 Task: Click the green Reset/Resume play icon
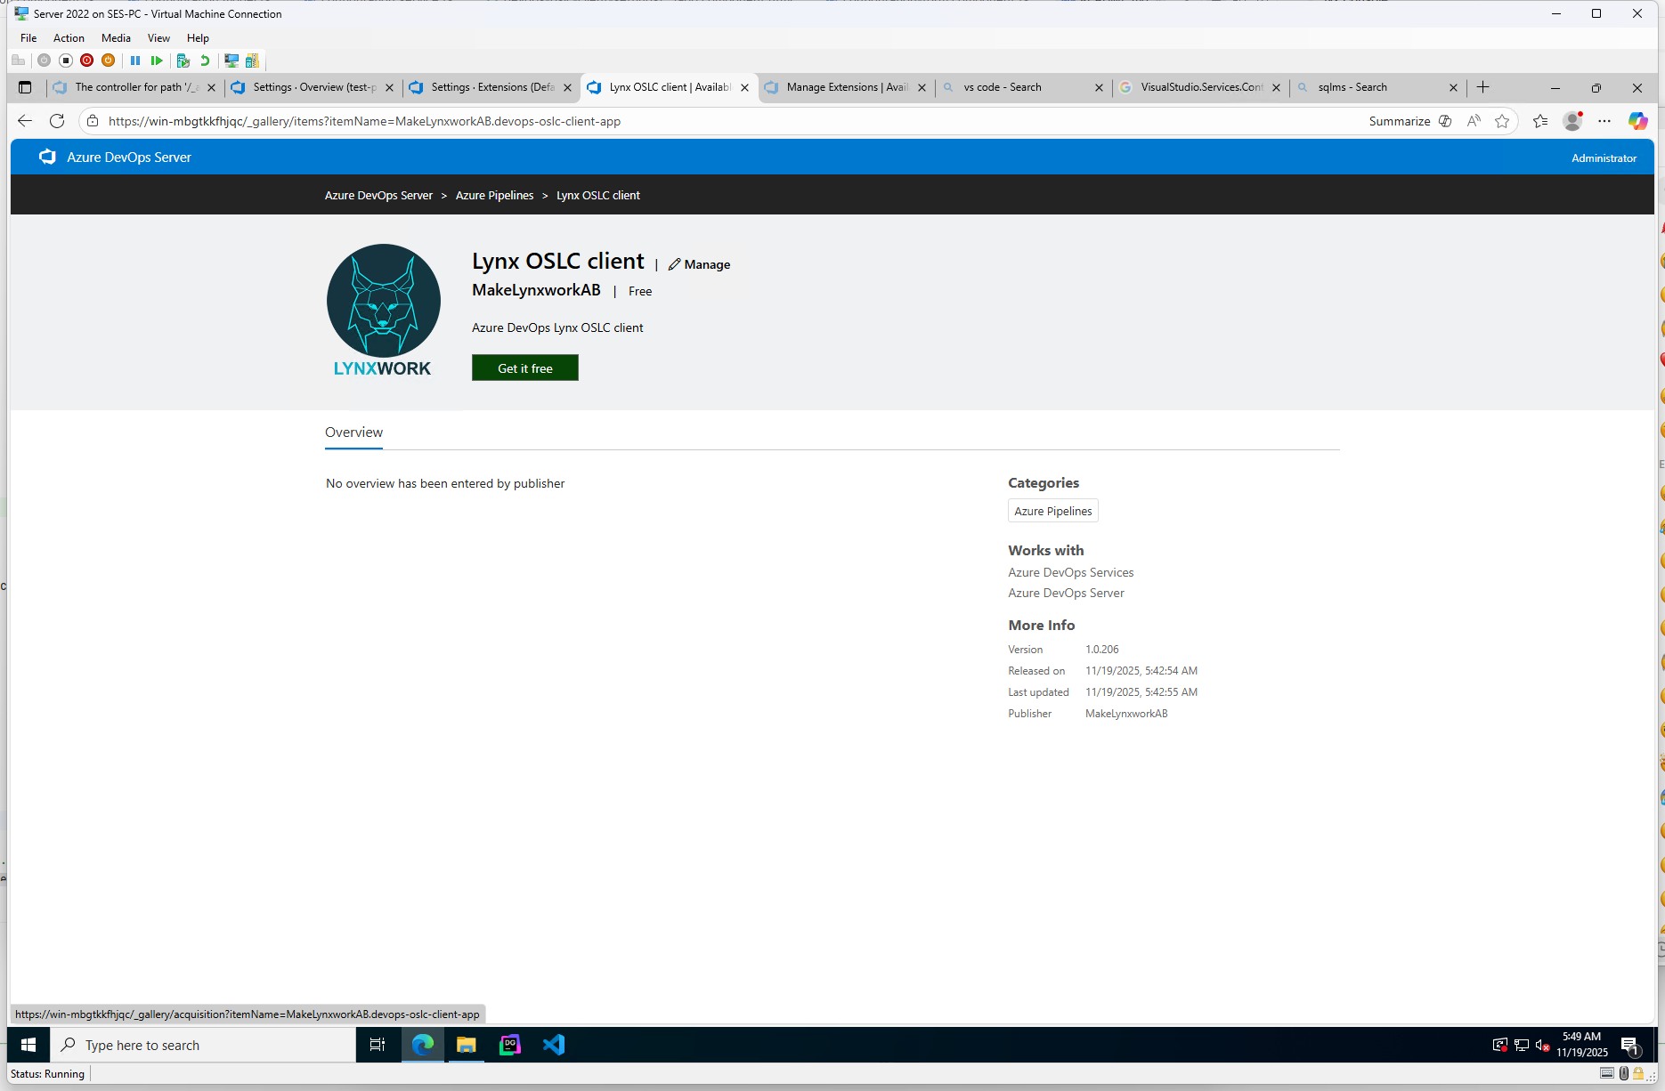pos(157,61)
